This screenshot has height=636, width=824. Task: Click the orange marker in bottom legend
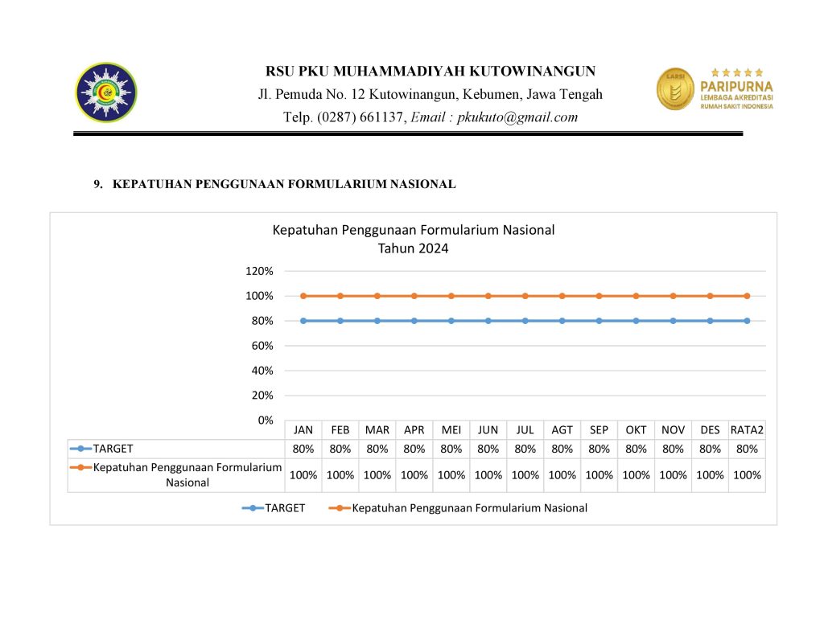340,508
